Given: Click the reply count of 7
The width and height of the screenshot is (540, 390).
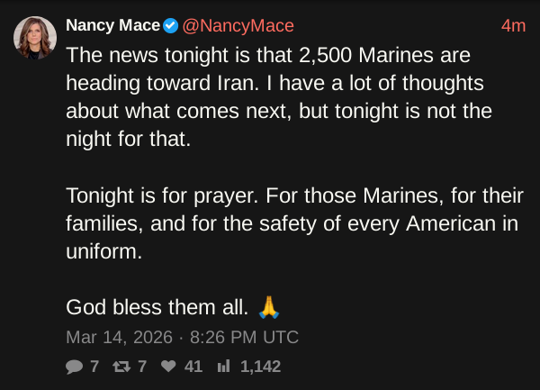Looking at the screenshot, I should tap(94, 367).
